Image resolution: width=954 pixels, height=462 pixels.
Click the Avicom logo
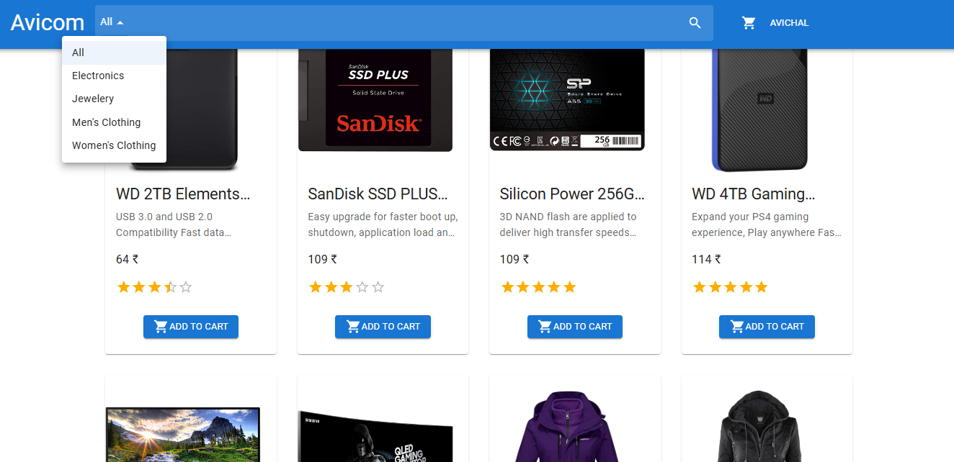pos(48,23)
